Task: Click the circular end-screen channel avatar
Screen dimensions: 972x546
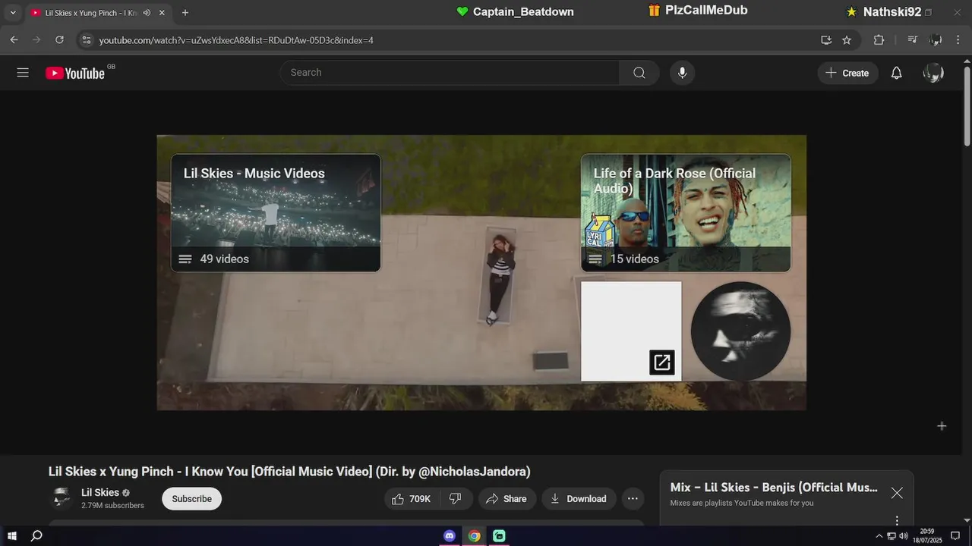Action: pos(740,331)
